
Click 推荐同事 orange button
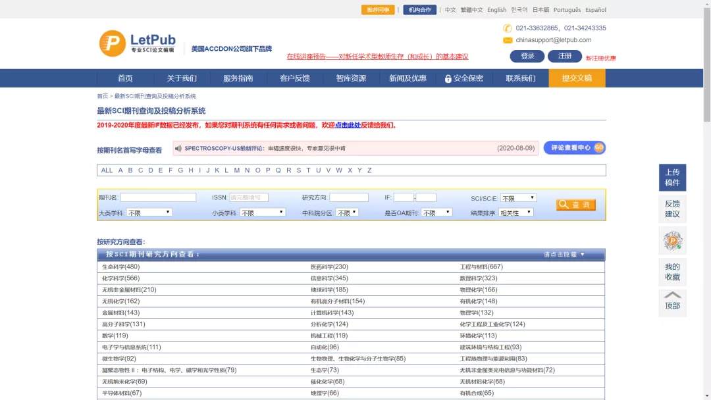378,9
